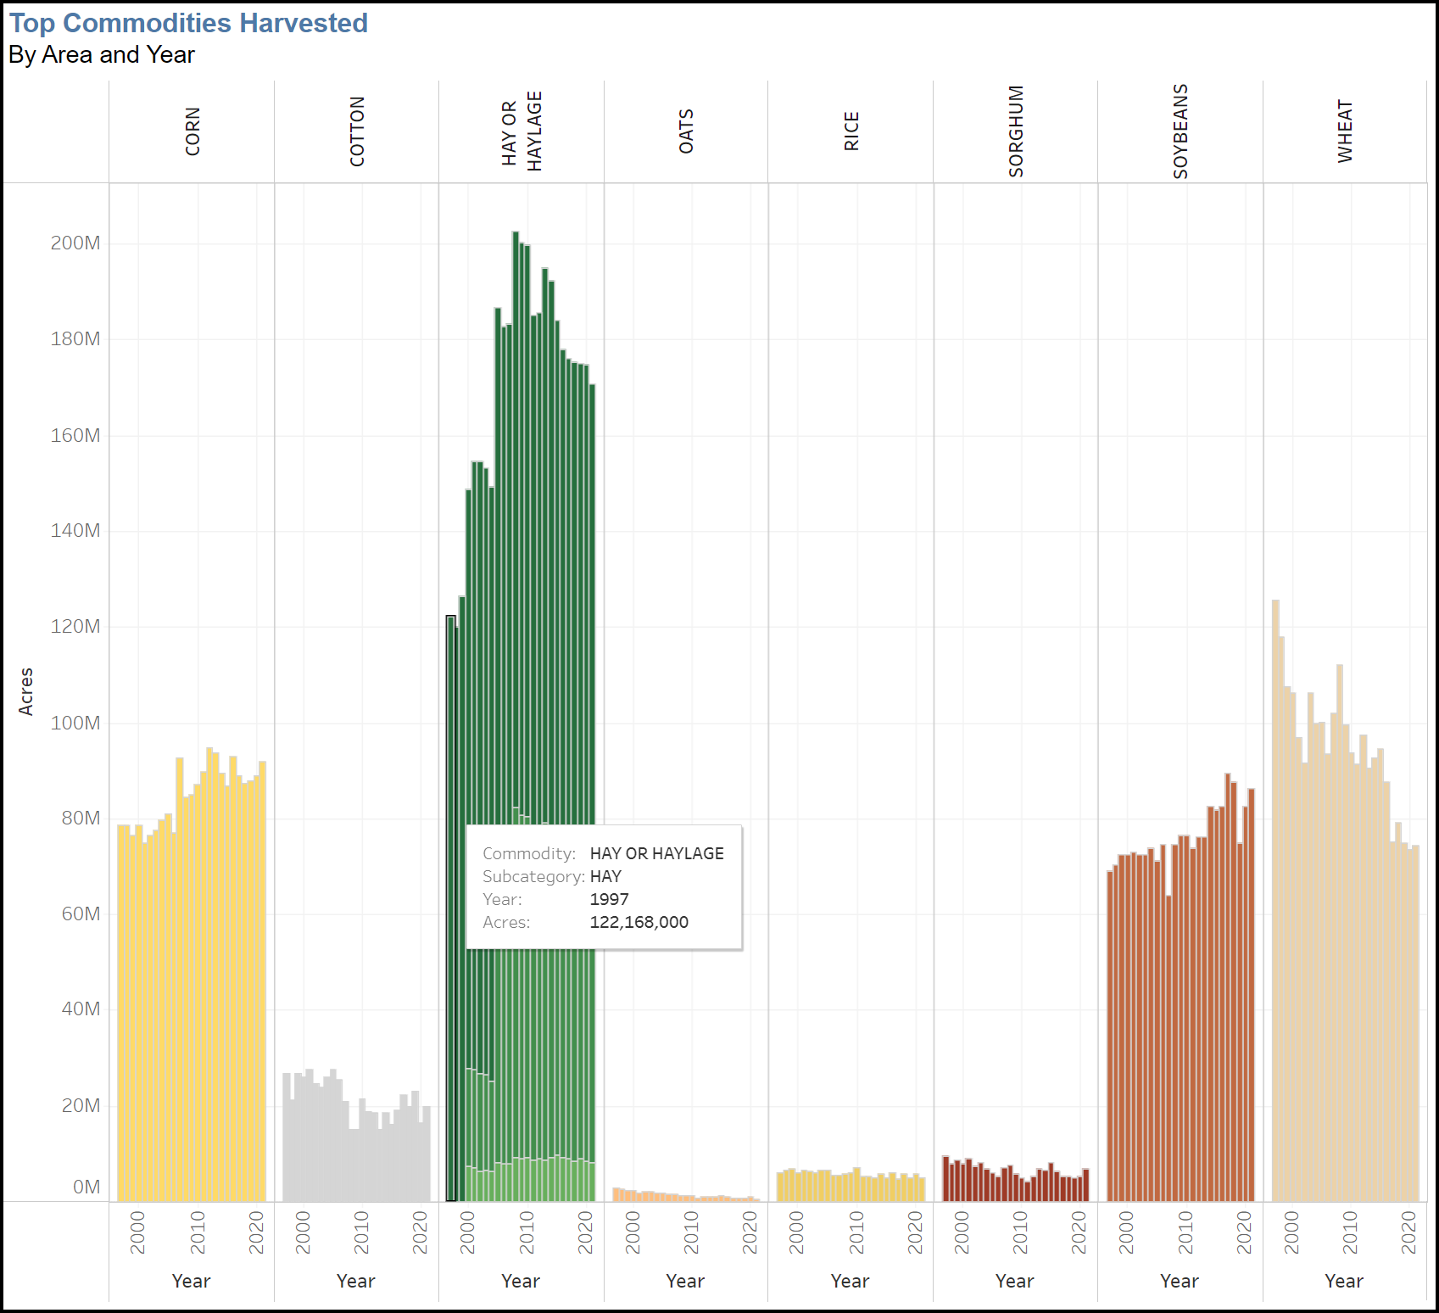This screenshot has width=1439, height=1313.
Task: Click the 2000 tick in the SORGHUM panel
Action: pos(962,1232)
